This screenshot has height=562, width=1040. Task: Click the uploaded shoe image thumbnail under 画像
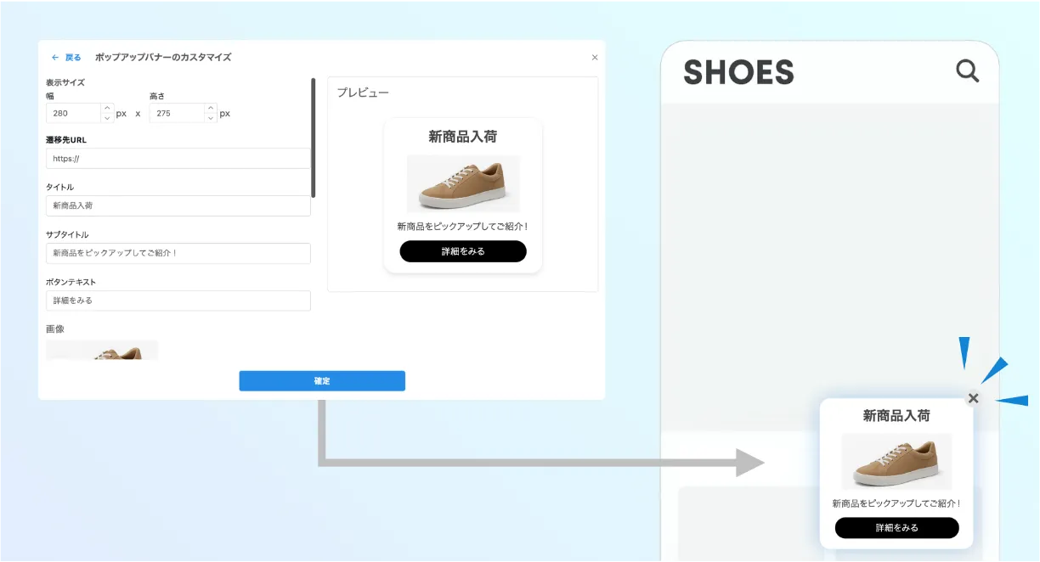click(102, 350)
